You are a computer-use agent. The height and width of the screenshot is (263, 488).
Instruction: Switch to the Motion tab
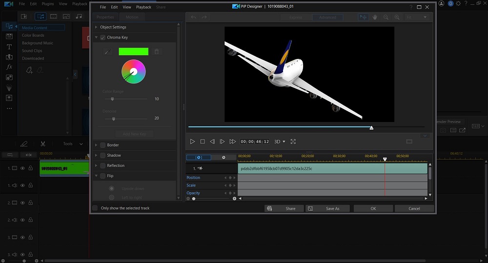click(132, 17)
